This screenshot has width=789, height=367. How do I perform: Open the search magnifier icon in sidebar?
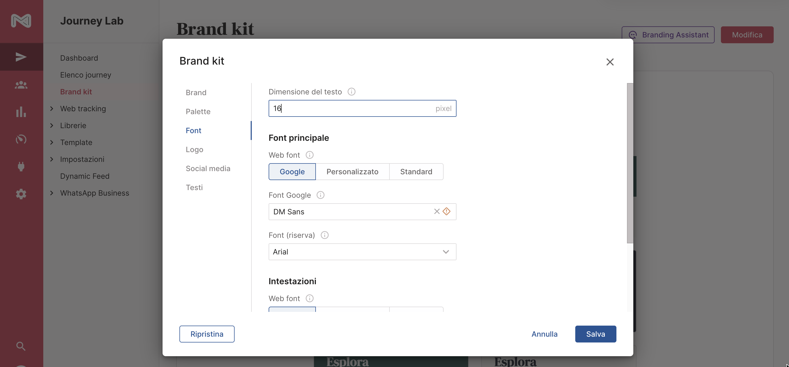(21, 346)
